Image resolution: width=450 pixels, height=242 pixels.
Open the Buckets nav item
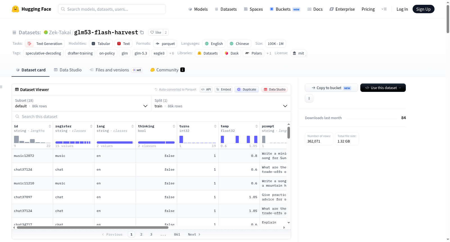pyautogui.click(x=285, y=9)
